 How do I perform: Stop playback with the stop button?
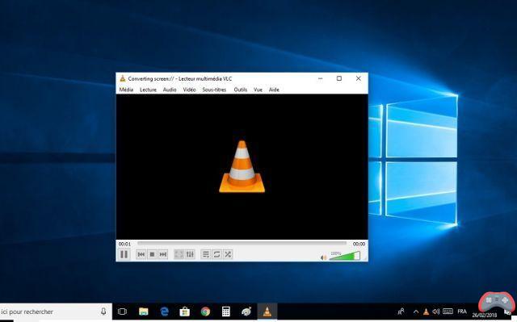(152, 254)
